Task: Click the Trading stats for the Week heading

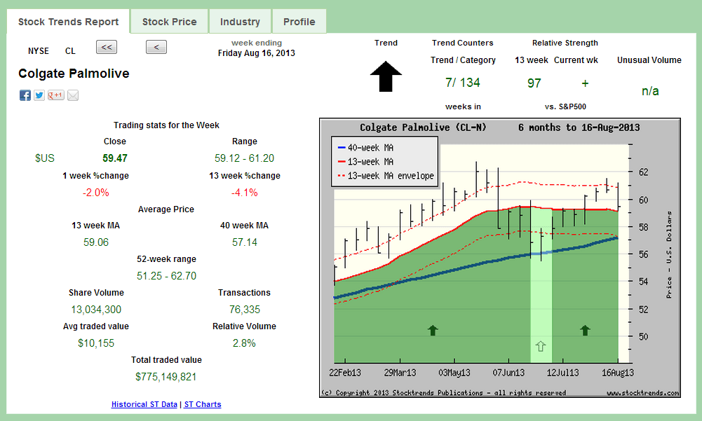Action: [166, 125]
